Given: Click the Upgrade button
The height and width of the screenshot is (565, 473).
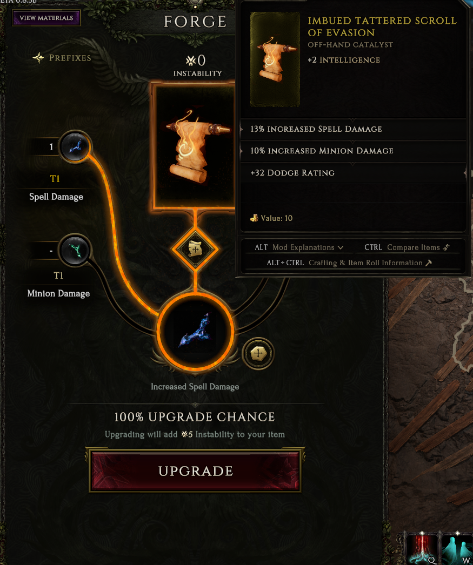Looking at the screenshot, I should 195,470.
